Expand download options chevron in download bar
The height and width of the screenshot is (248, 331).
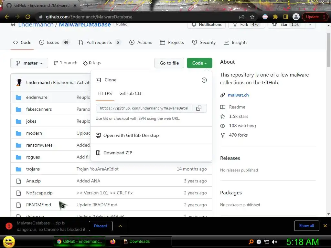click(x=120, y=226)
